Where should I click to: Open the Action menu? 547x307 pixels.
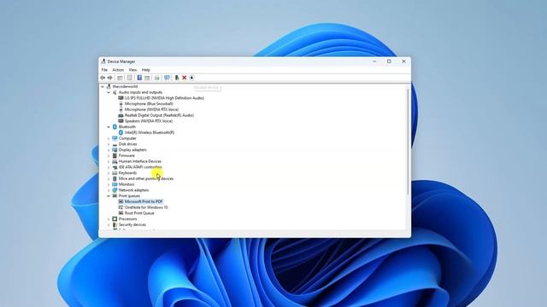(x=118, y=70)
